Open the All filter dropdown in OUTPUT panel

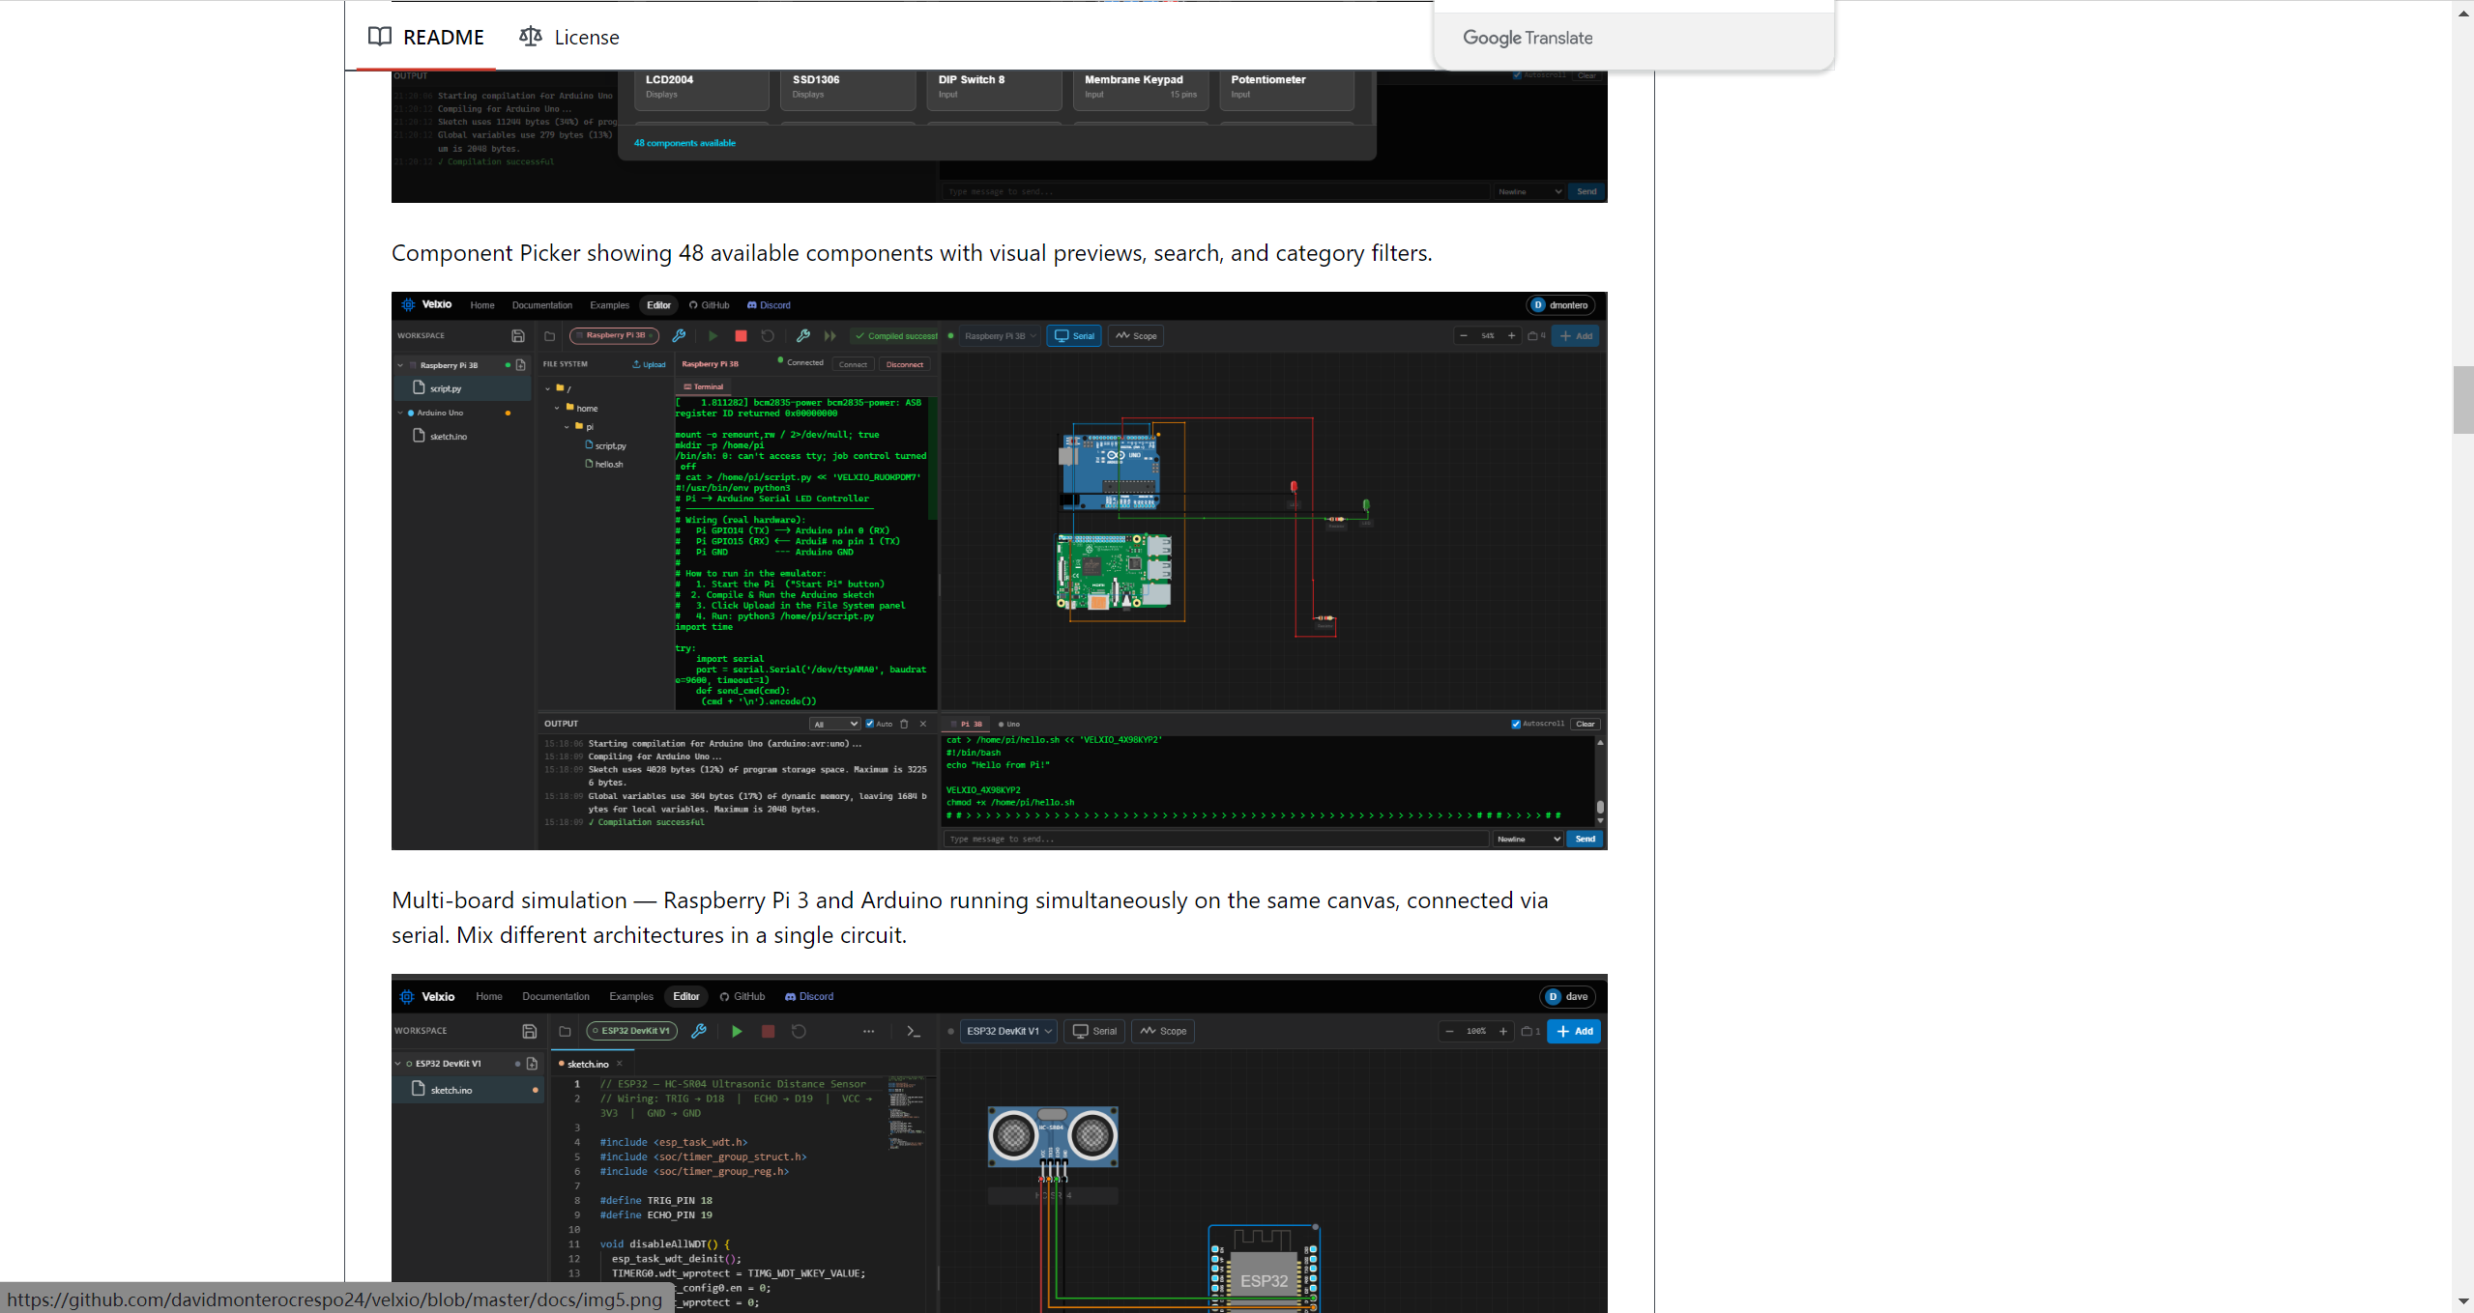tap(834, 724)
